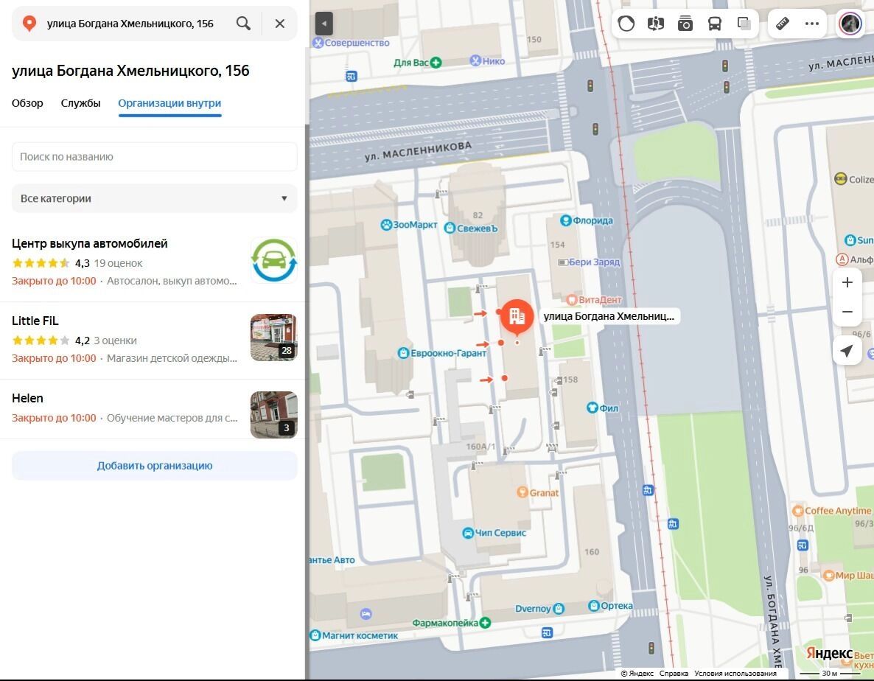
Task: Clear the search with the X button
Action: [280, 24]
